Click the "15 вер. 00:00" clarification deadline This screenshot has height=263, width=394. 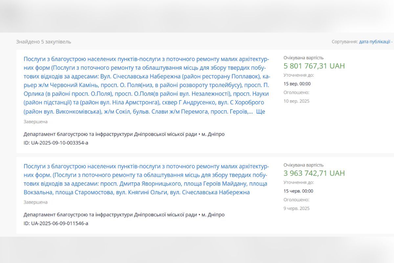click(297, 84)
